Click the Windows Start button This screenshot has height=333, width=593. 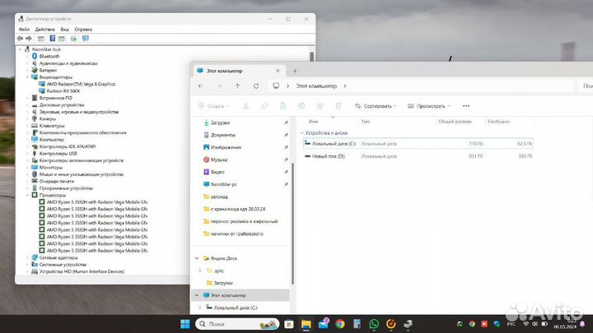[x=185, y=324]
